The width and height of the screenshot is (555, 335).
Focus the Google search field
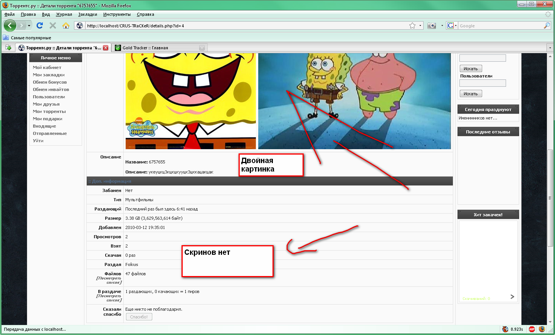(x=500, y=25)
